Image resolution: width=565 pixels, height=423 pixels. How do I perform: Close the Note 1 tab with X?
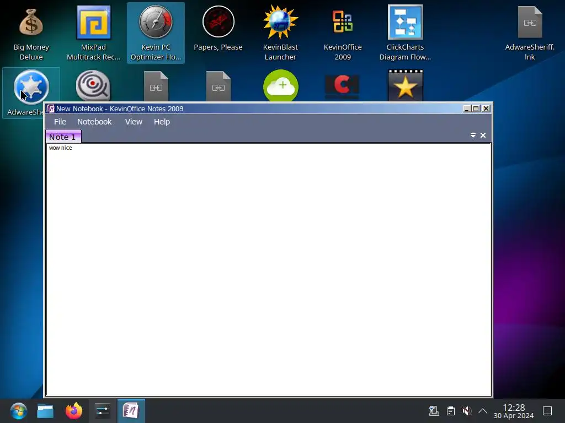pos(483,135)
